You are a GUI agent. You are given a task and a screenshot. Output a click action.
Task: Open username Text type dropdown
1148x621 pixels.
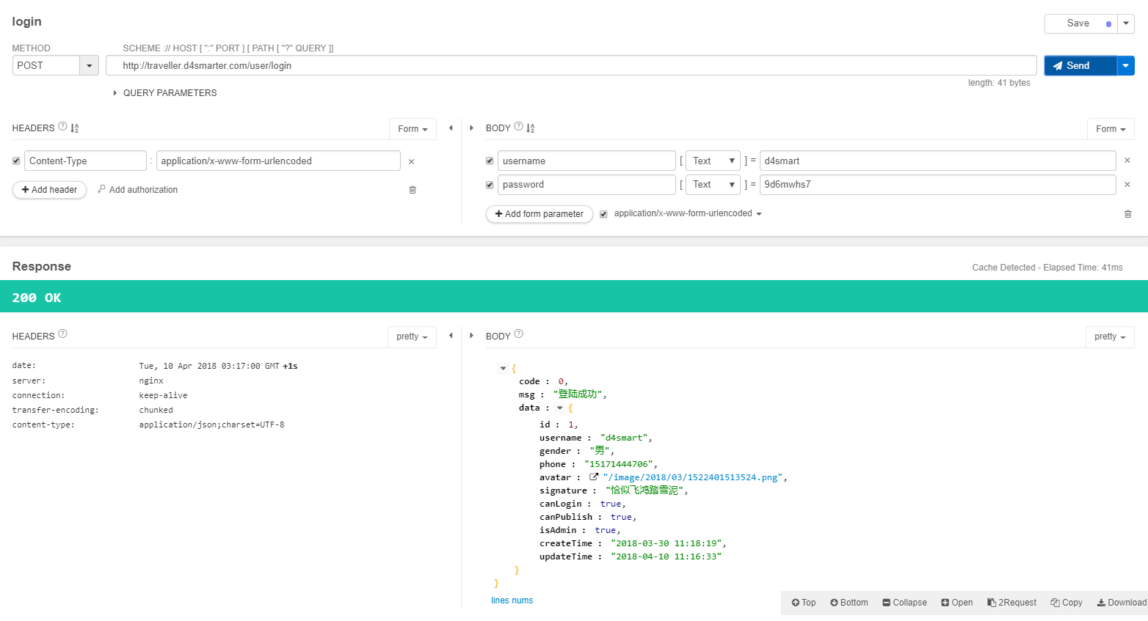(x=713, y=161)
